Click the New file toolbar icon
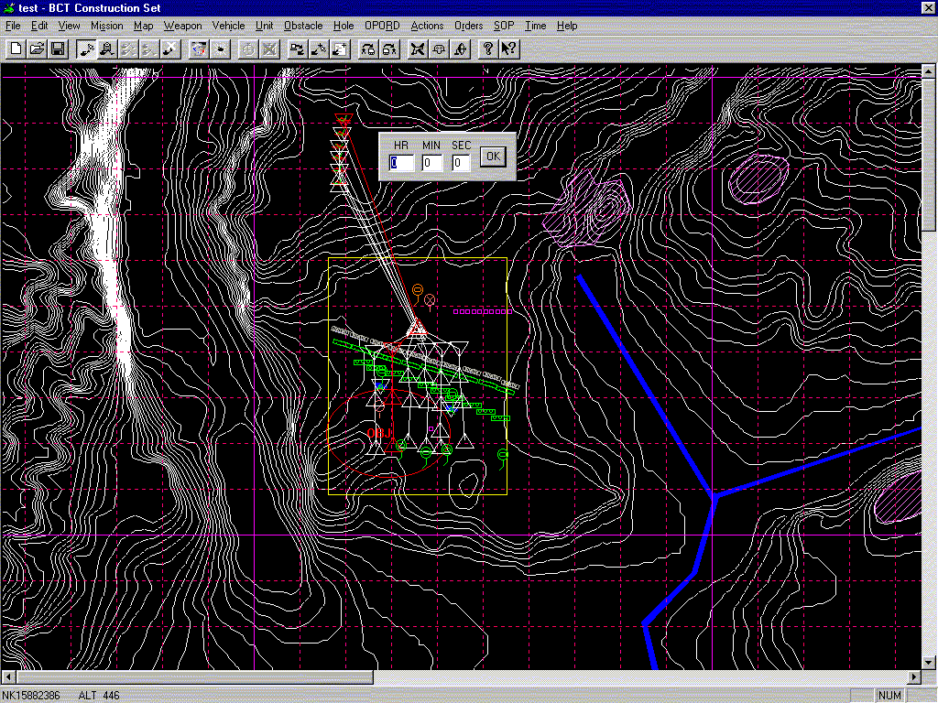The image size is (938, 703). [16, 49]
